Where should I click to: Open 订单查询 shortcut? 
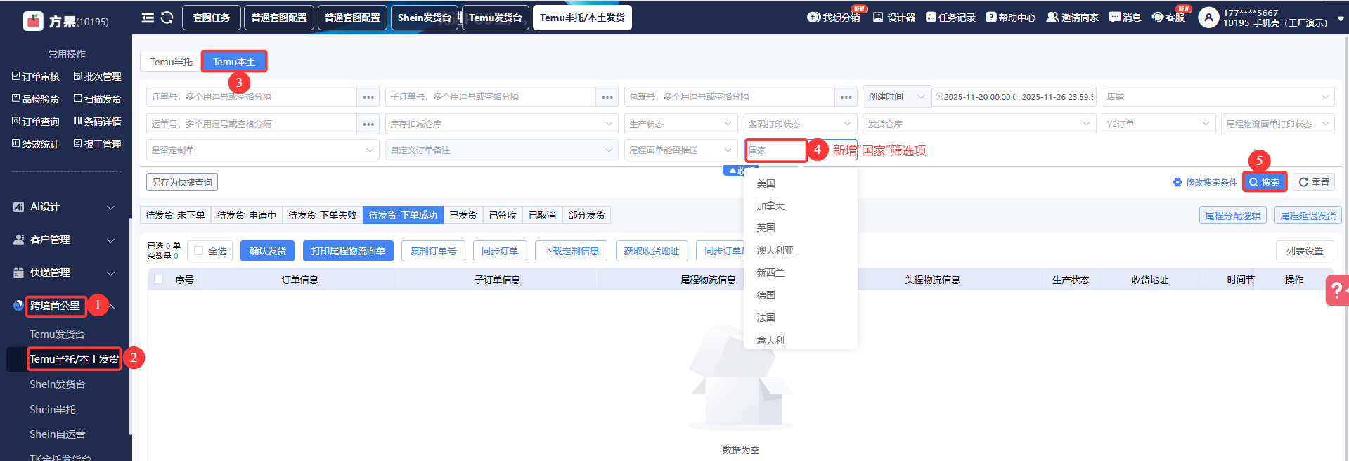click(x=36, y=122)
